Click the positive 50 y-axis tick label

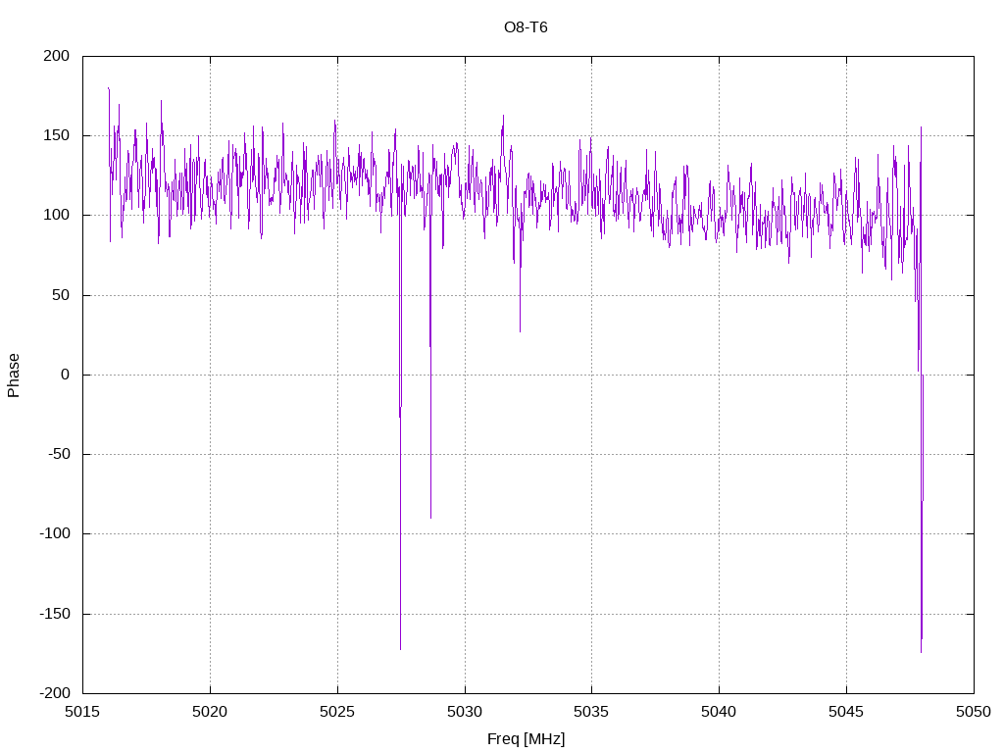coord(62,295)
